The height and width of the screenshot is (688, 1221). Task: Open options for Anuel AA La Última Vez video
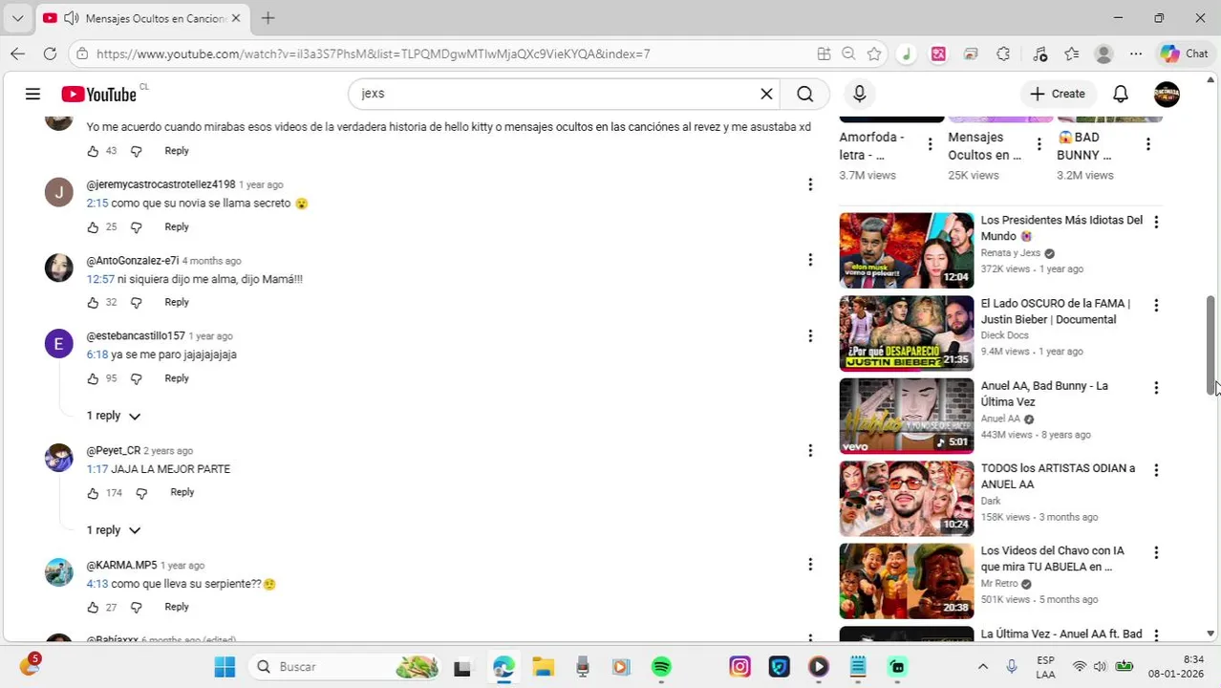(x=1156, y=388)
